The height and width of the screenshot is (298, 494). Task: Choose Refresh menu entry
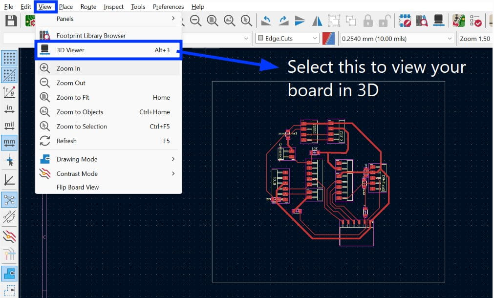108,141
